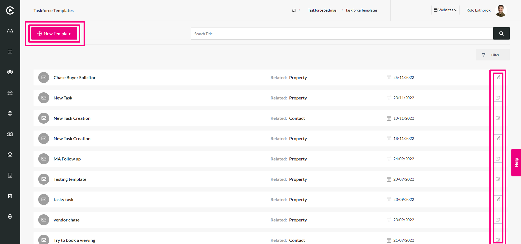Open the dashboard gauge icon in sidebar

pyautogui.click(x=10, y=31)
